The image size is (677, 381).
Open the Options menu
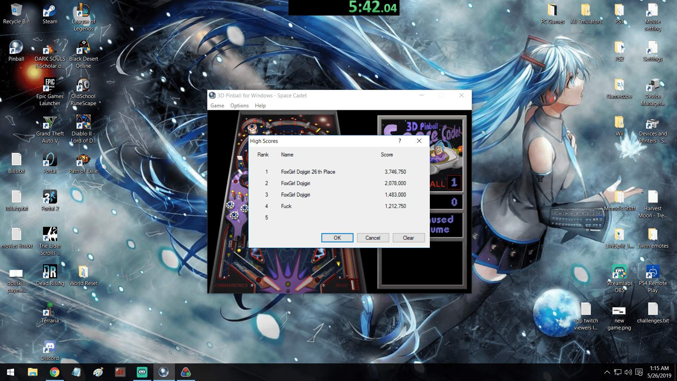(239, 105)
